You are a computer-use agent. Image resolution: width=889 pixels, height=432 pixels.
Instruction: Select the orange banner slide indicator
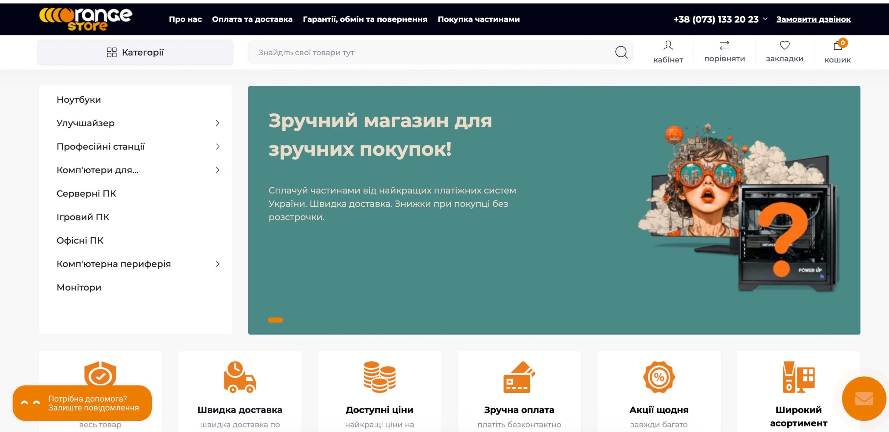(275, 320)
